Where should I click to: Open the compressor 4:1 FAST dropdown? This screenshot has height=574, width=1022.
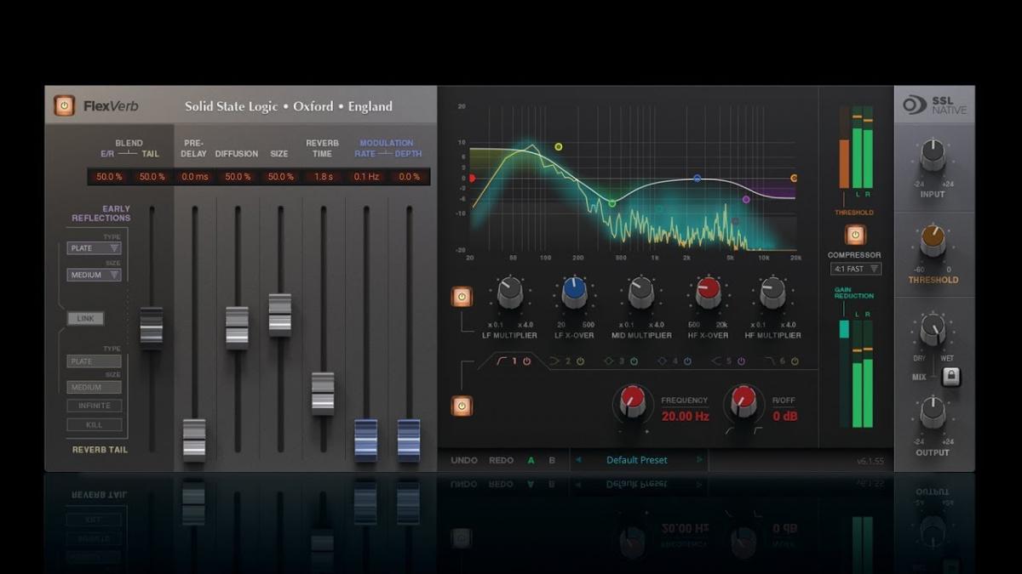[x=856, y=269]
